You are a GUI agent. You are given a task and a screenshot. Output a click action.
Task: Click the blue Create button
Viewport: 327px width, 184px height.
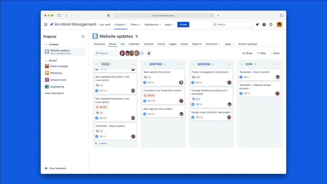coord(183,25)
